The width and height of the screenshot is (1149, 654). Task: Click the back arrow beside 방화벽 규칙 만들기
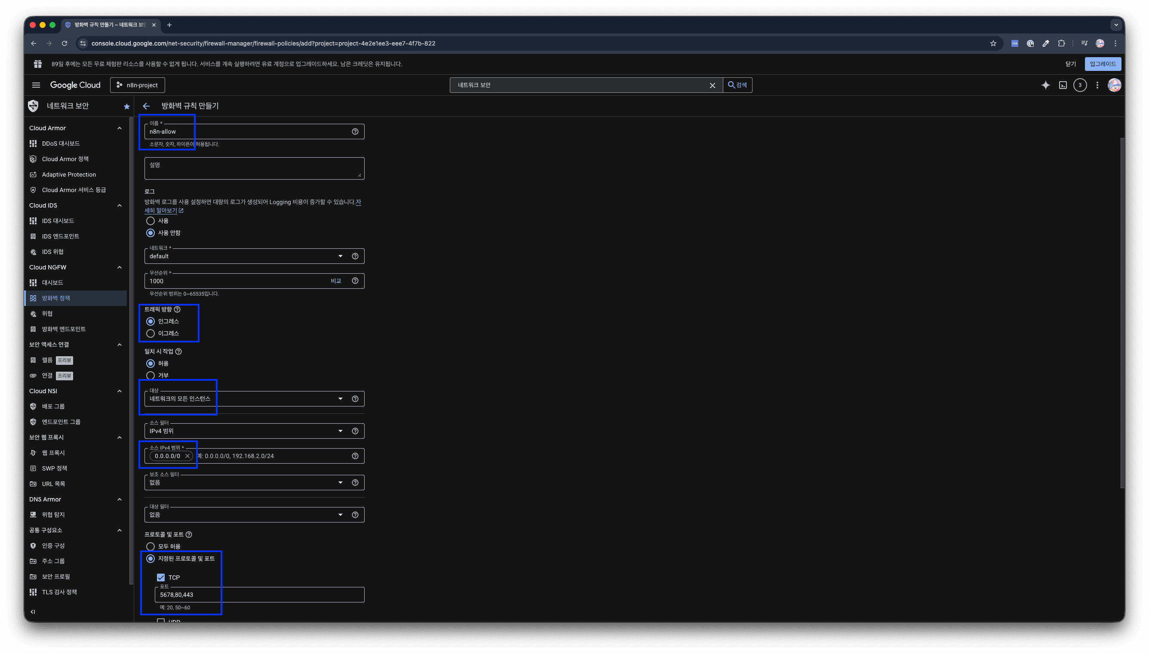(146, 106)
